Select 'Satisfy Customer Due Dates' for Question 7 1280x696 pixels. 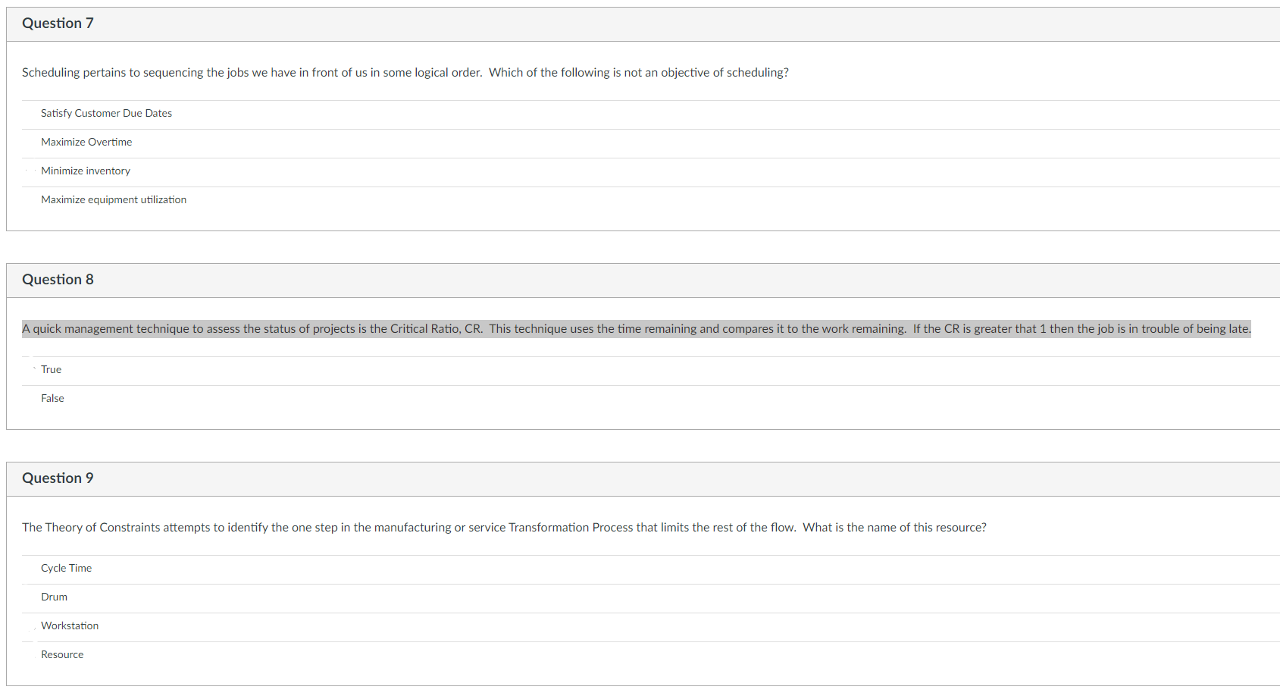pos(106,113)
